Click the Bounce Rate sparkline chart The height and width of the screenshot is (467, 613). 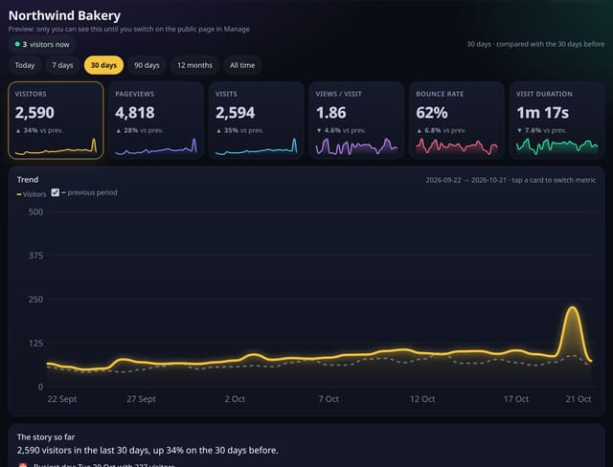point(457,146)
